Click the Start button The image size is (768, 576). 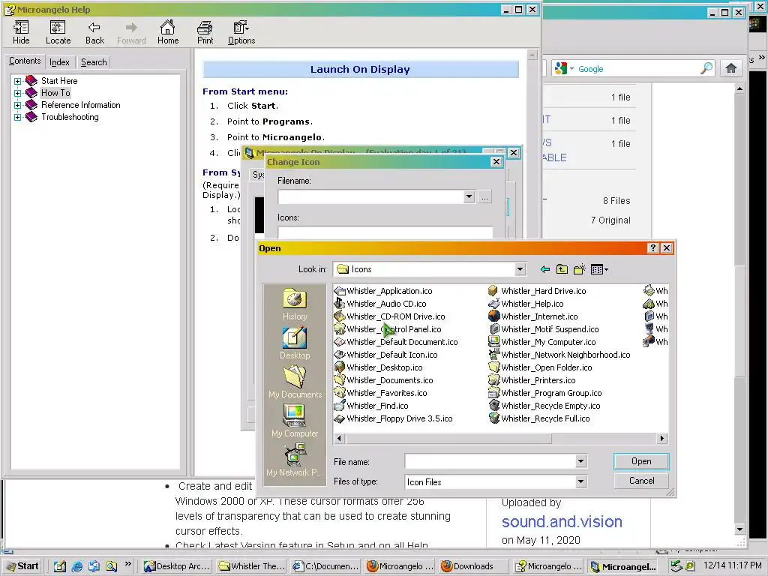(22, 566)
